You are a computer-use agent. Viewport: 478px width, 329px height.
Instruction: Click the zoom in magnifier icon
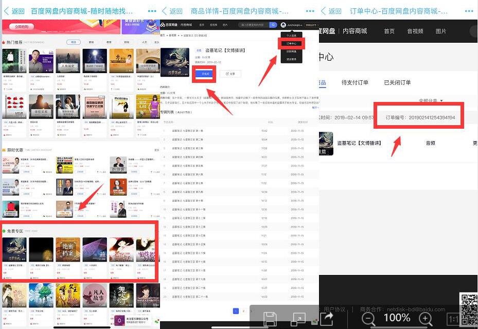click(426, 319)
